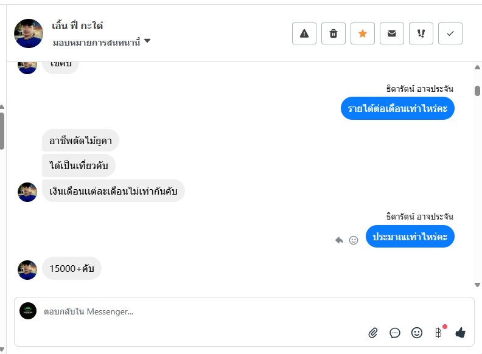This screenshot has height=354, width=482.
Task: Mark conversation unread with the envelope icon
Action: point(392,33)
